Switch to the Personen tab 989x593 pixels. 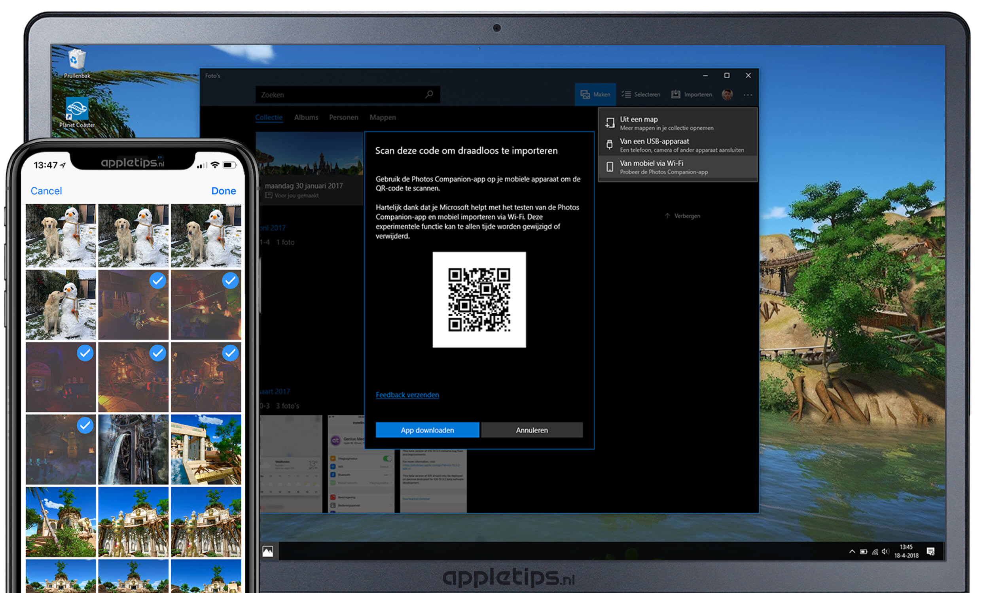(343, 117)
